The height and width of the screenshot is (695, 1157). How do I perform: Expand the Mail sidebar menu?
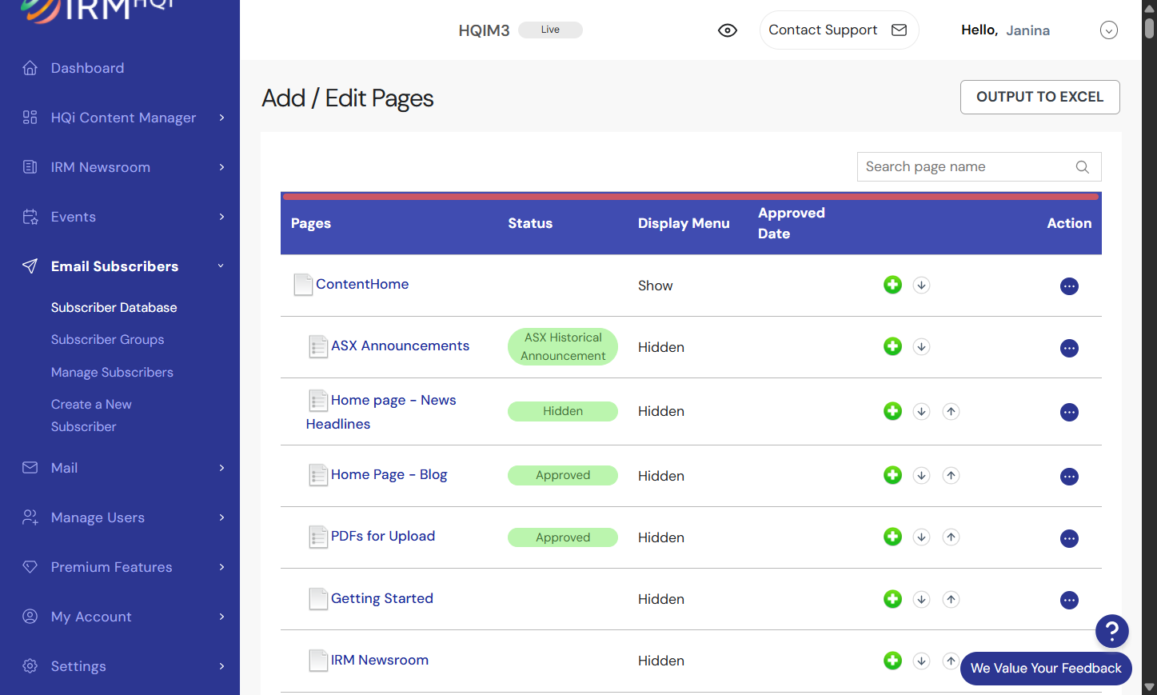pos(221,468)
